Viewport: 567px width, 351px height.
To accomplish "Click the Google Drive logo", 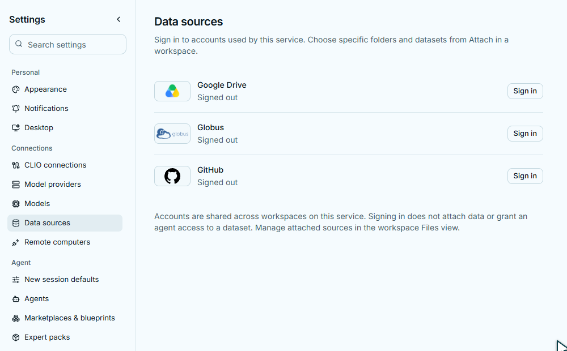I will click(172, 91).
